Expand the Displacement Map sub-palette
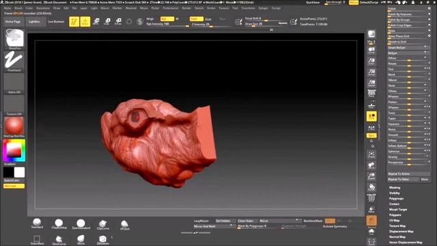 (401, 232)
